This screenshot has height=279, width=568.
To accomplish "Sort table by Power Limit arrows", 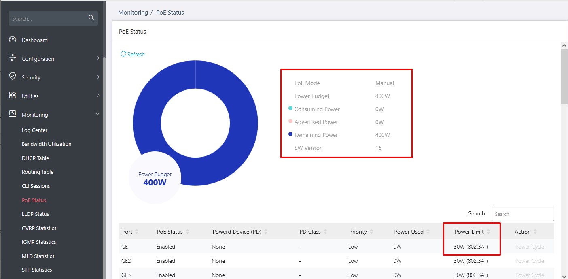I will tap(488, 232).
